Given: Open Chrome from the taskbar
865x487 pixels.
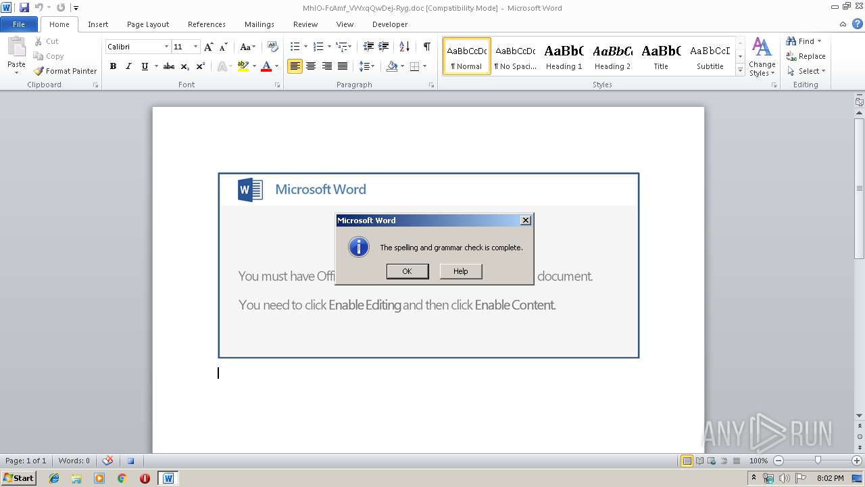Looking at the screenshot, I should (x=122, y=478).
